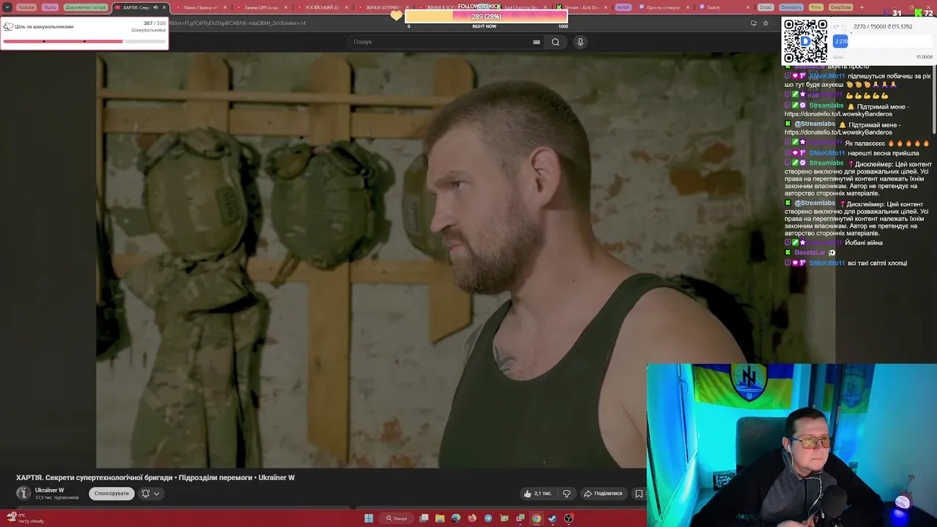Image resolution: width=937 pixels, height=527 pixels.
Task: Open the Studio tab group
Action: (x=50, y=7)
